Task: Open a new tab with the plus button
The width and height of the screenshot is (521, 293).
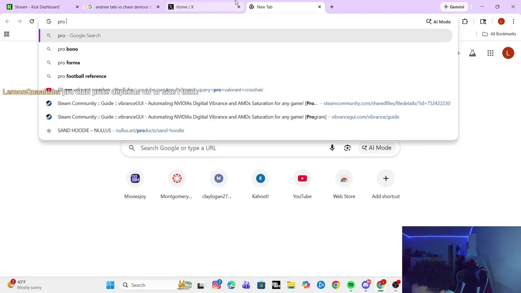Action: click(332, 7)
